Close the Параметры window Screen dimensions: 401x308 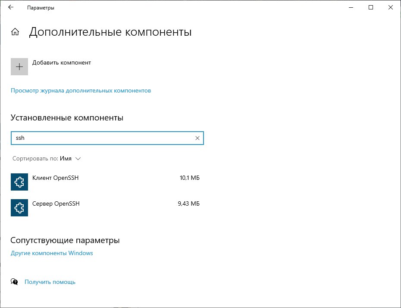point(391,7)
